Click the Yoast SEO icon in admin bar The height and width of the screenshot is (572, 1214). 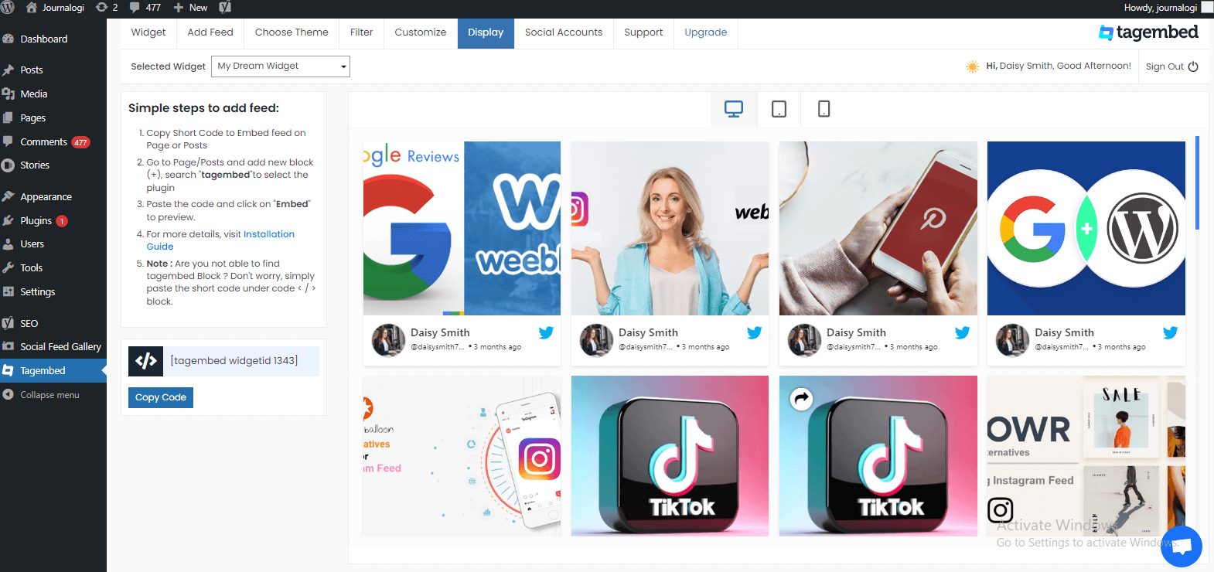click(x=225, y=8)
